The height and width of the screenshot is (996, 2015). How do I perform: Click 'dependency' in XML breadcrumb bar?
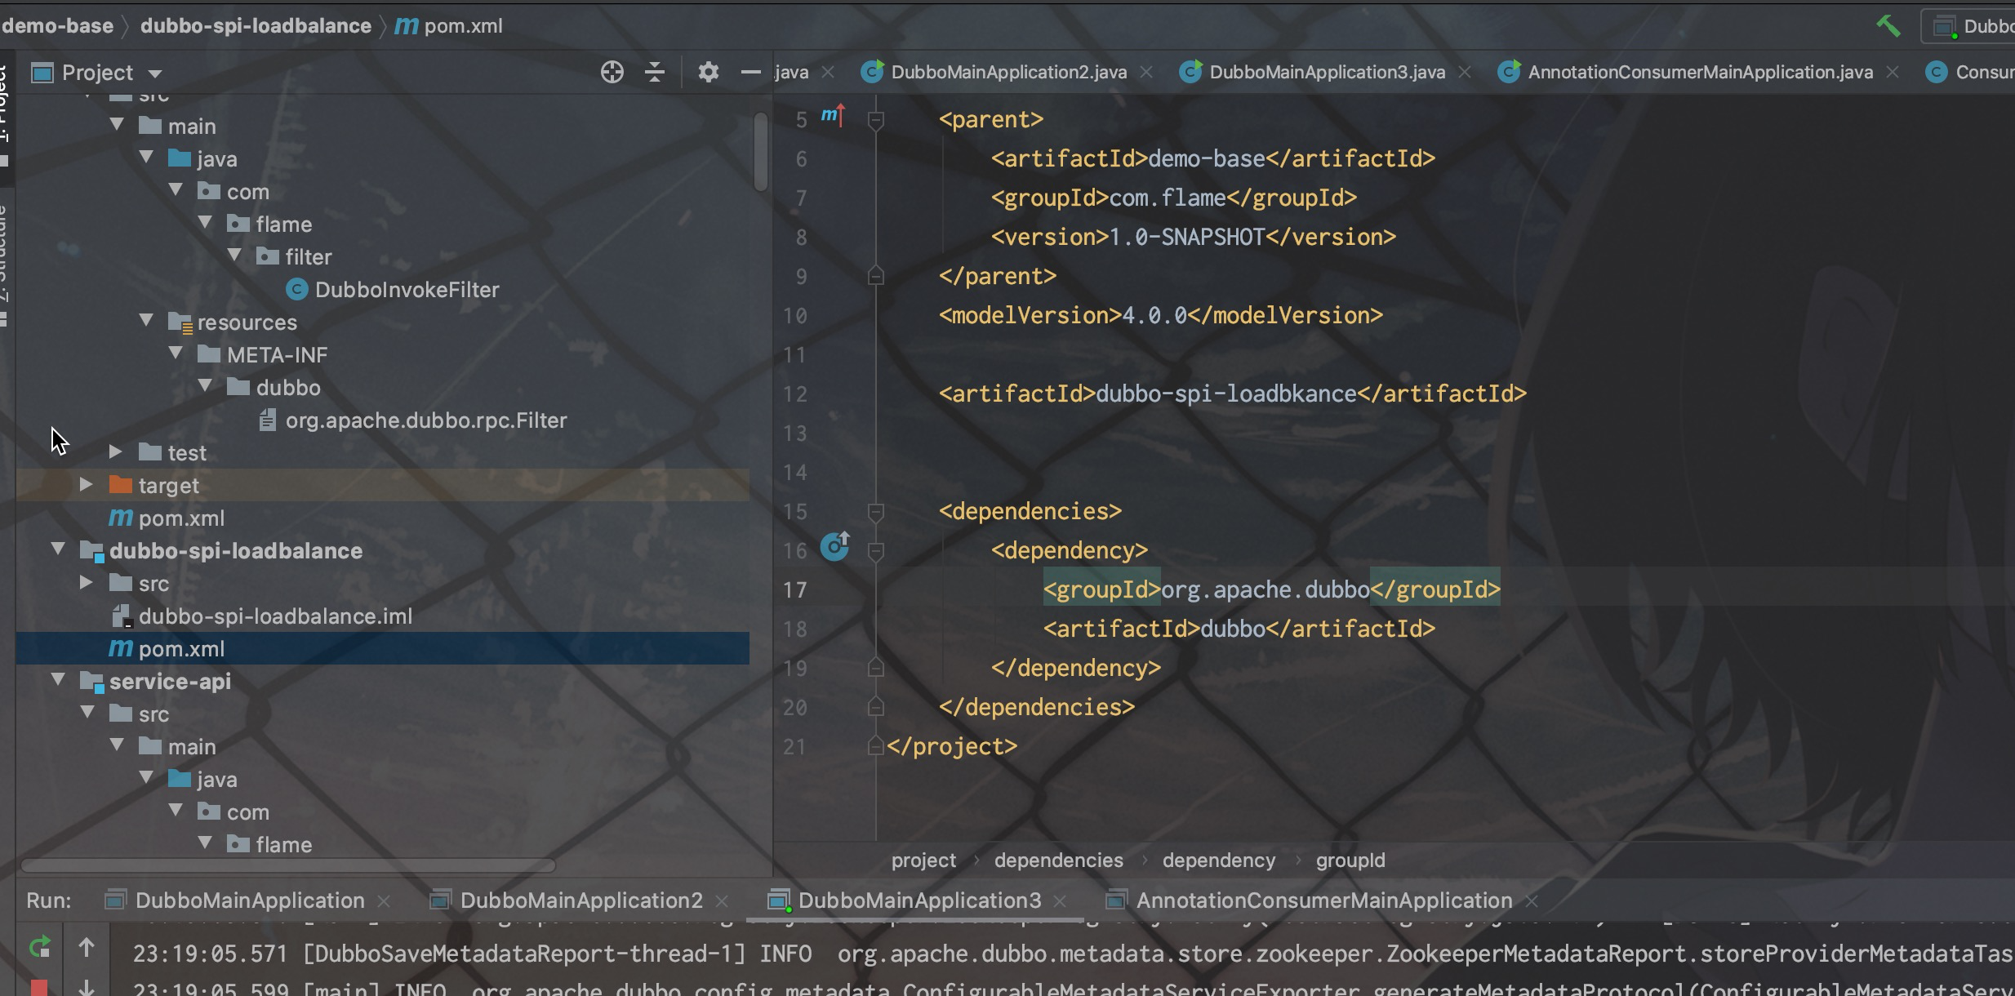(1219, 860)
